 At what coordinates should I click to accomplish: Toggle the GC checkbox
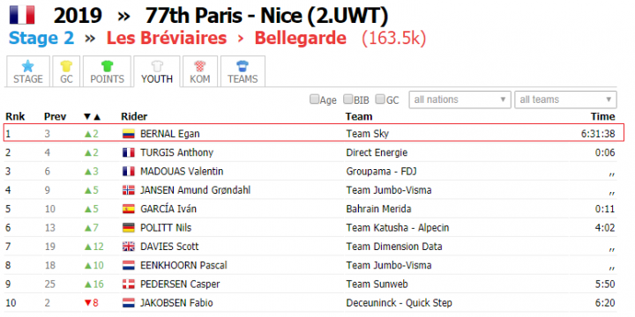tap(380, 99)
